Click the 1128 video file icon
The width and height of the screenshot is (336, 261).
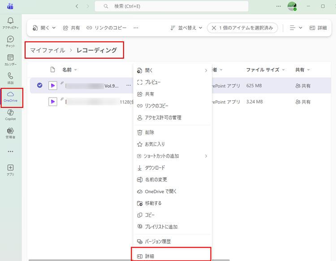coord(53,102)
